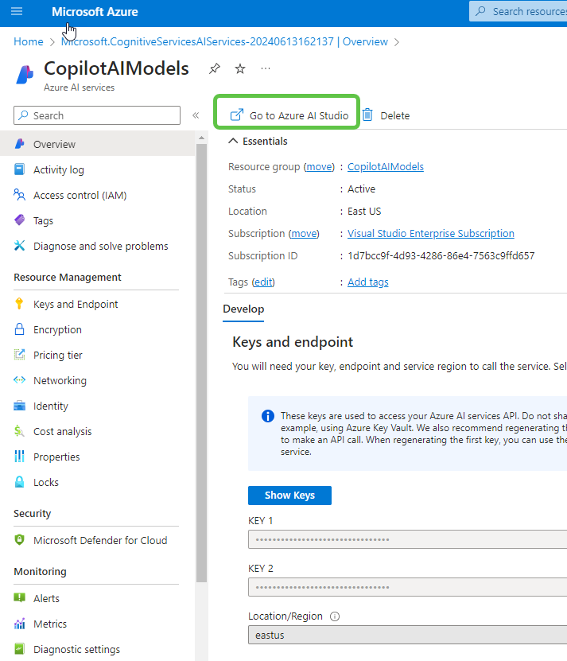Open Activity log in sidebar

(x=58, y=169)
